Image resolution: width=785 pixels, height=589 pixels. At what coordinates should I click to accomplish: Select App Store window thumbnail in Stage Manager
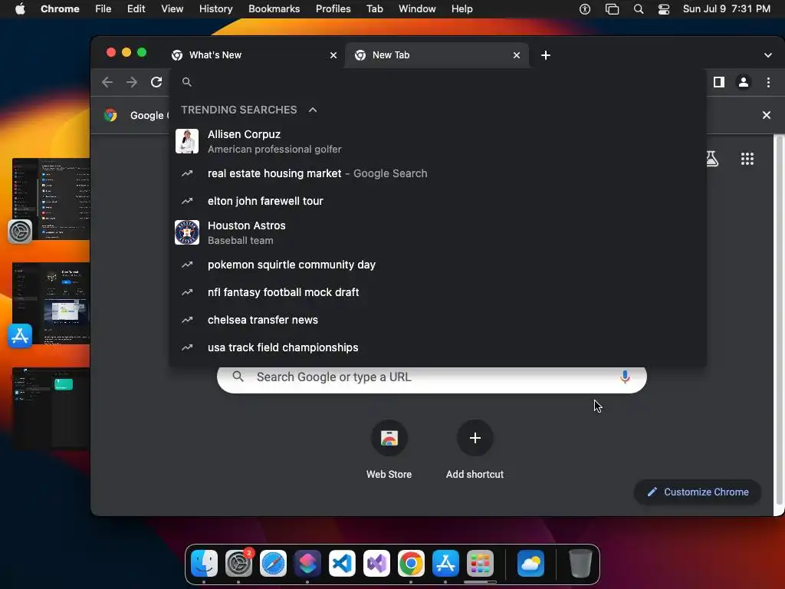51,303
